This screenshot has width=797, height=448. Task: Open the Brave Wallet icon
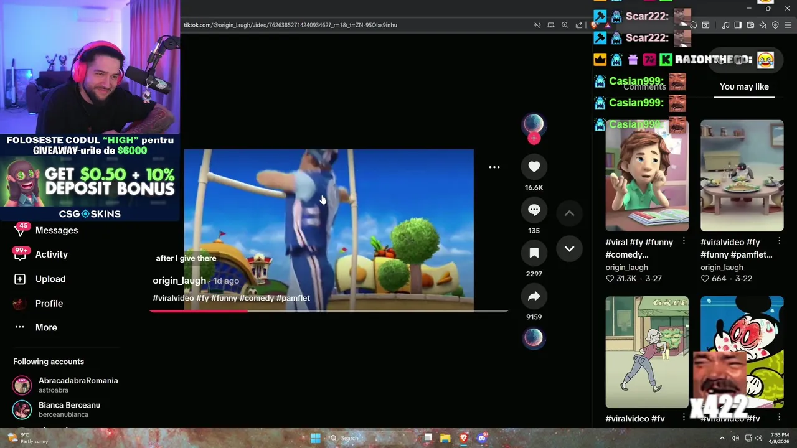(x=750, y=25)
